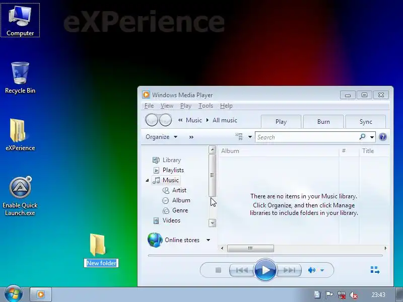Click the Stop playback button
403x302 pixels.
218,270
